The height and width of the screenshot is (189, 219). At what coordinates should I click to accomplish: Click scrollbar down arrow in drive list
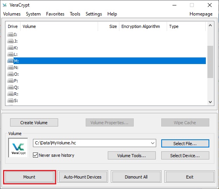click(x=210, y=102)
